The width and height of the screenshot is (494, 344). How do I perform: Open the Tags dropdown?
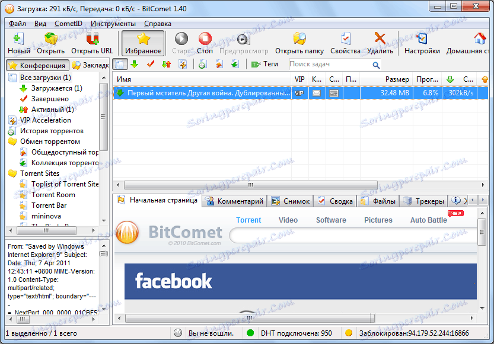[x=264, y=64]
